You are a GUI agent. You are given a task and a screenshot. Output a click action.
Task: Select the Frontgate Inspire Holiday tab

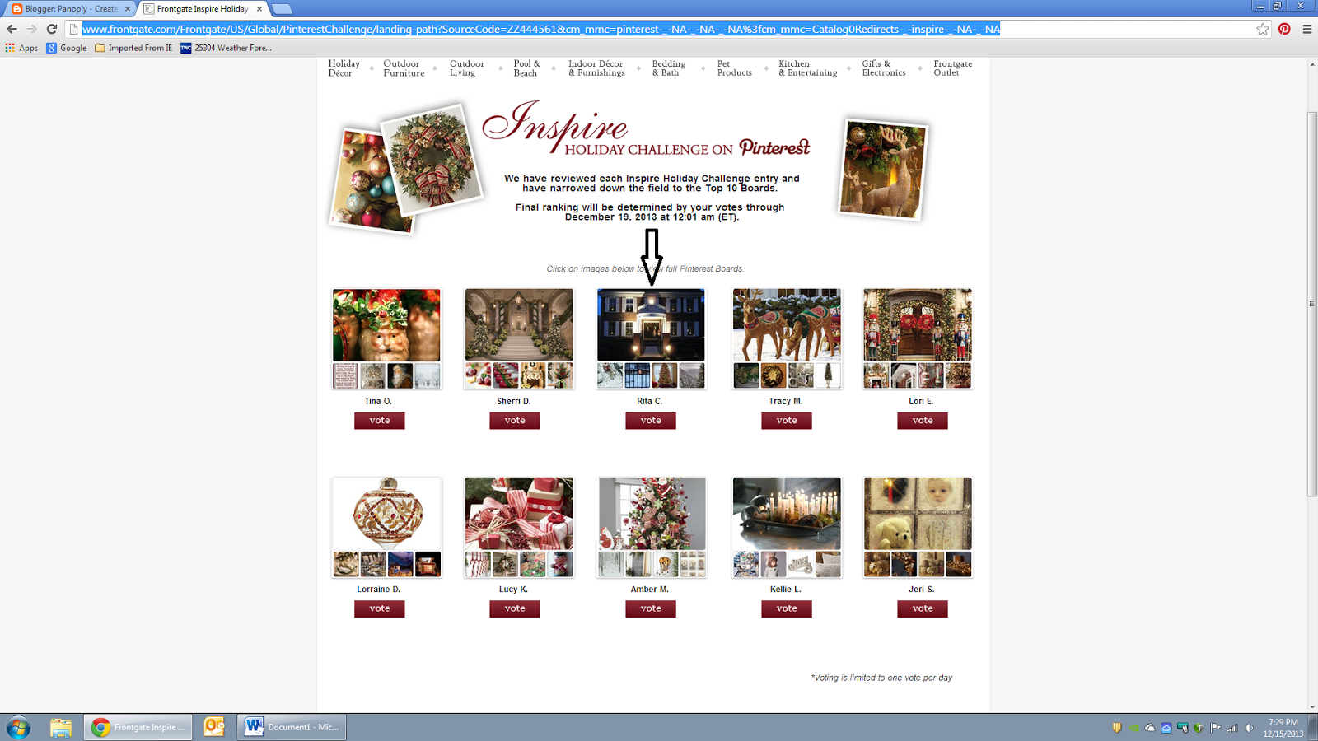(x=203, y=9)
